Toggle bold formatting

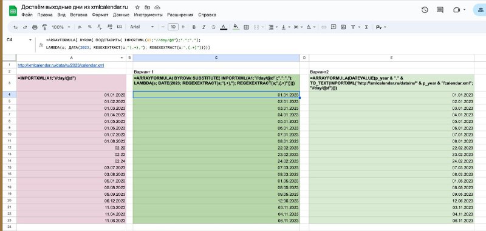pyautogui.click(x=194, y=27)
